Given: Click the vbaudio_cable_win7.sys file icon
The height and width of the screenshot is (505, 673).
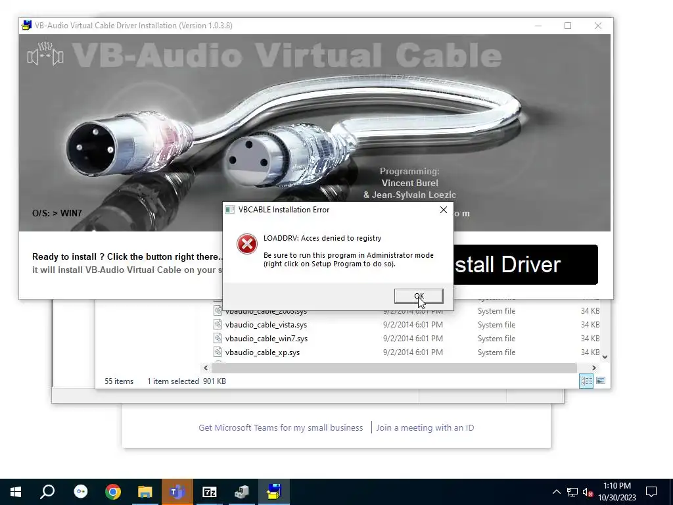Looking at the screenshot, I should click(218, 338).
